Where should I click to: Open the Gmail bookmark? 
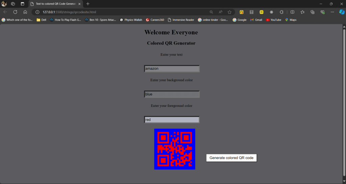tap(256, 20)
